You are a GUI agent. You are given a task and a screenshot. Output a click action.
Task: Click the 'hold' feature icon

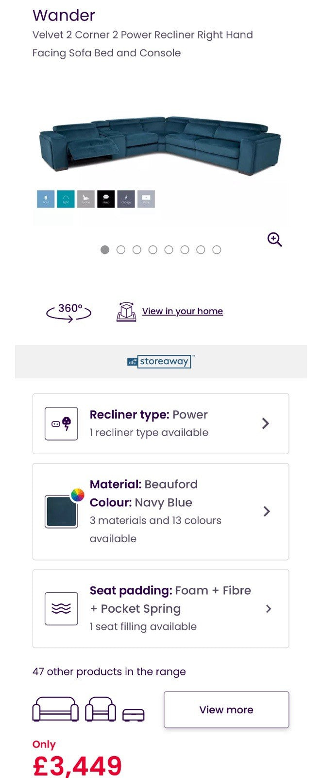pos(46,199)
